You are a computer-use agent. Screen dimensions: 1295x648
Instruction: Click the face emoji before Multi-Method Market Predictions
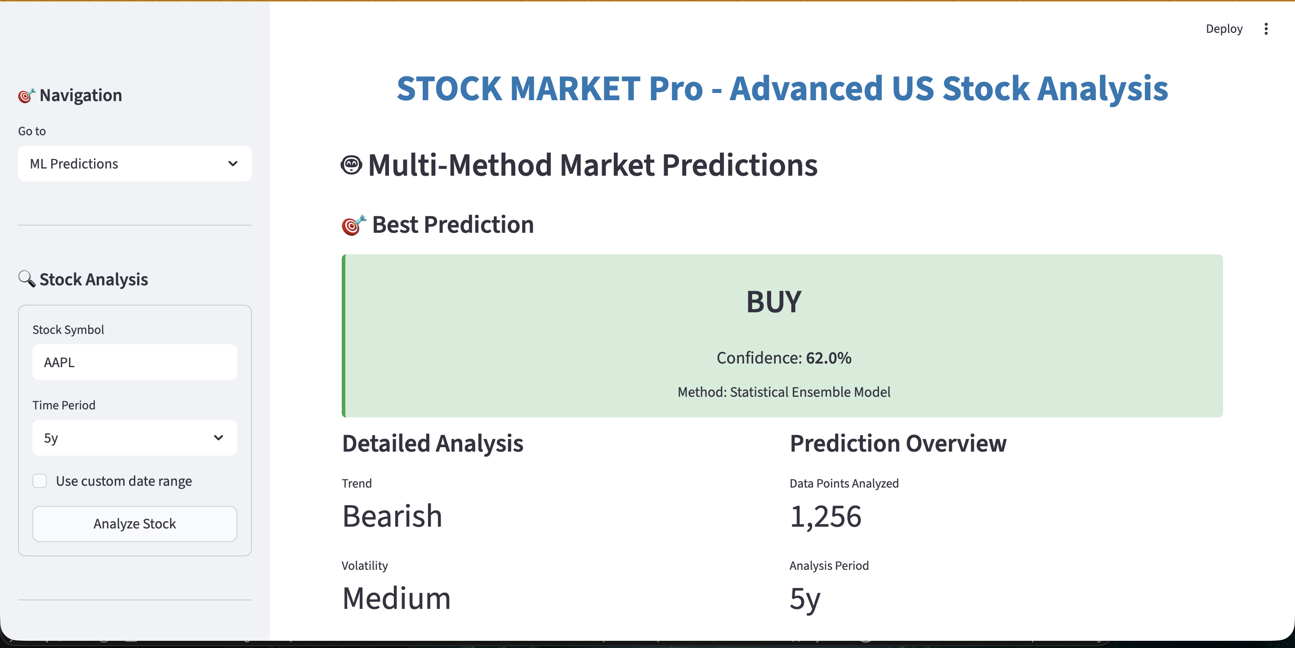pos(351,165)
